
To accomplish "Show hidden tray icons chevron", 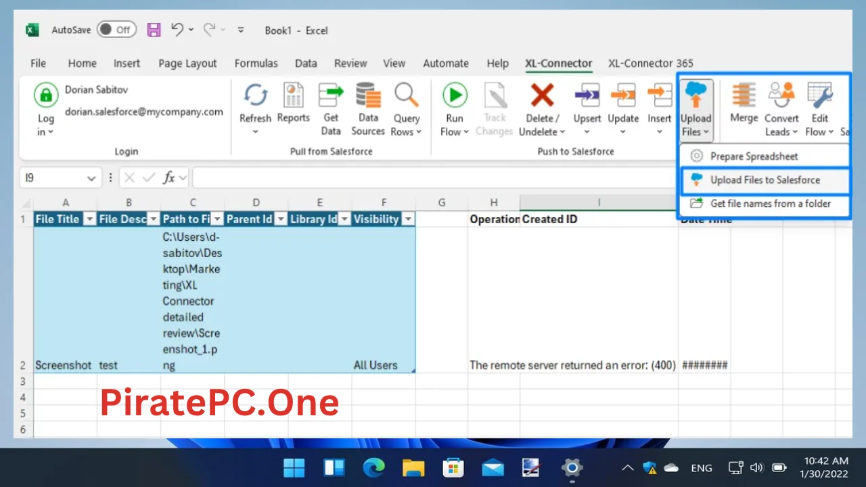I will [627, 467].
